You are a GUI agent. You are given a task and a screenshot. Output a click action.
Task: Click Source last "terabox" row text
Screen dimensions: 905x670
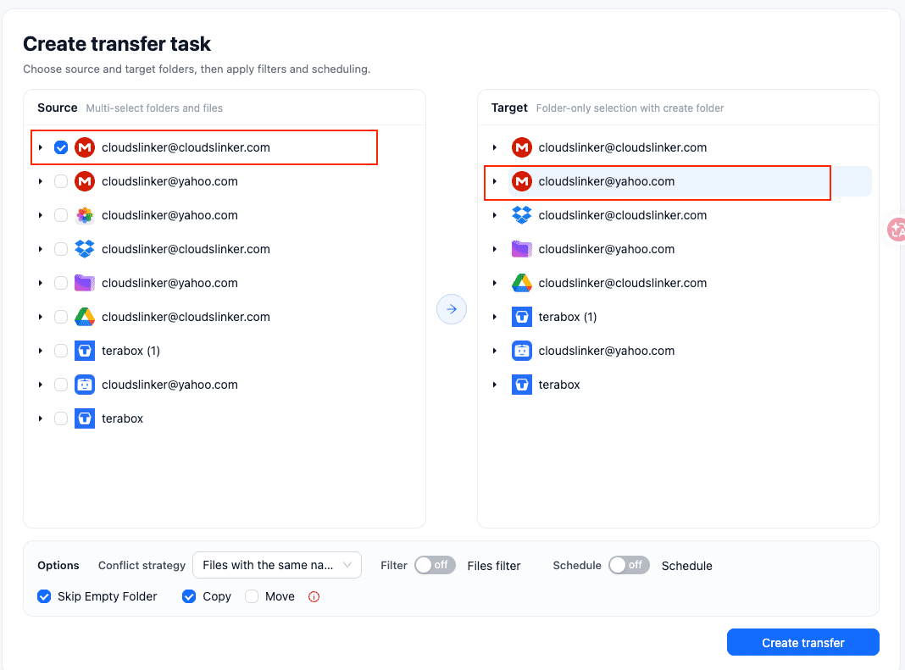pyautogui.click(x=122, y=418)
